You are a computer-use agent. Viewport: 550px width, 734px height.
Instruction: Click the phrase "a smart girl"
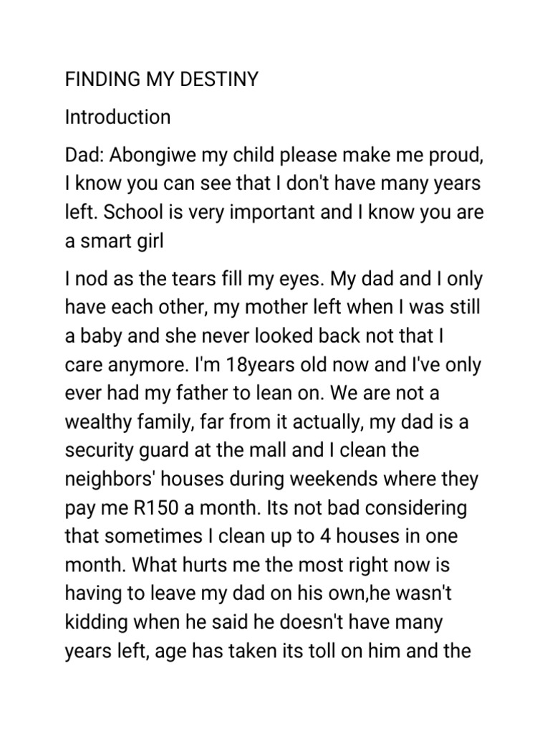tap(114, 242)
